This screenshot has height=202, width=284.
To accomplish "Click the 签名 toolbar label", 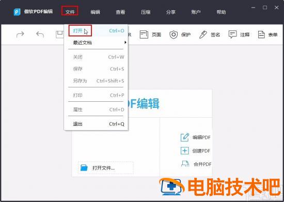I will (215, 34).
